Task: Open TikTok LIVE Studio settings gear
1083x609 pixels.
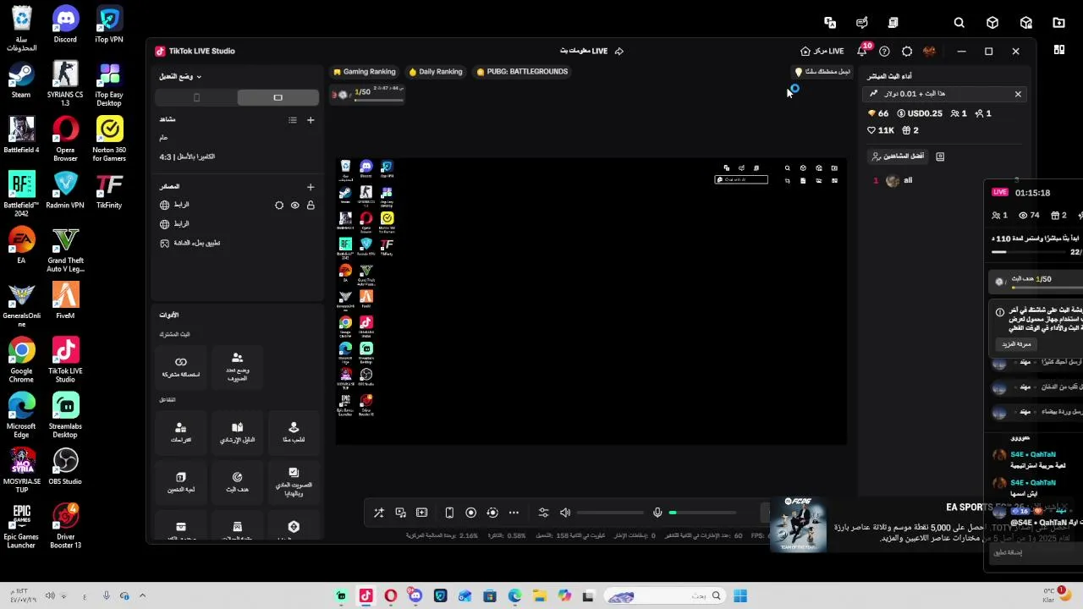Action: (907, 51)
